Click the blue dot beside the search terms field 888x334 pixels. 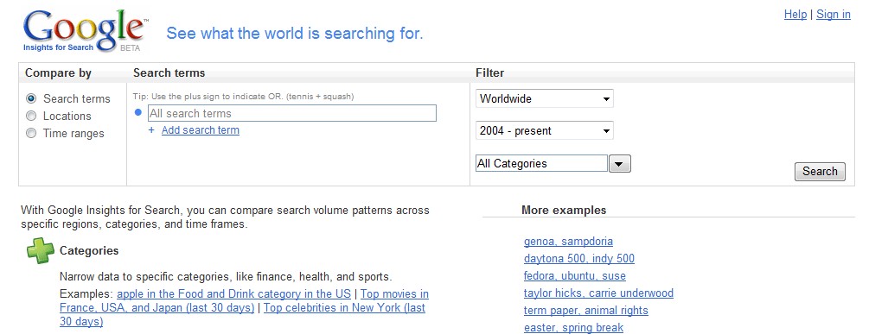(138, 112)
